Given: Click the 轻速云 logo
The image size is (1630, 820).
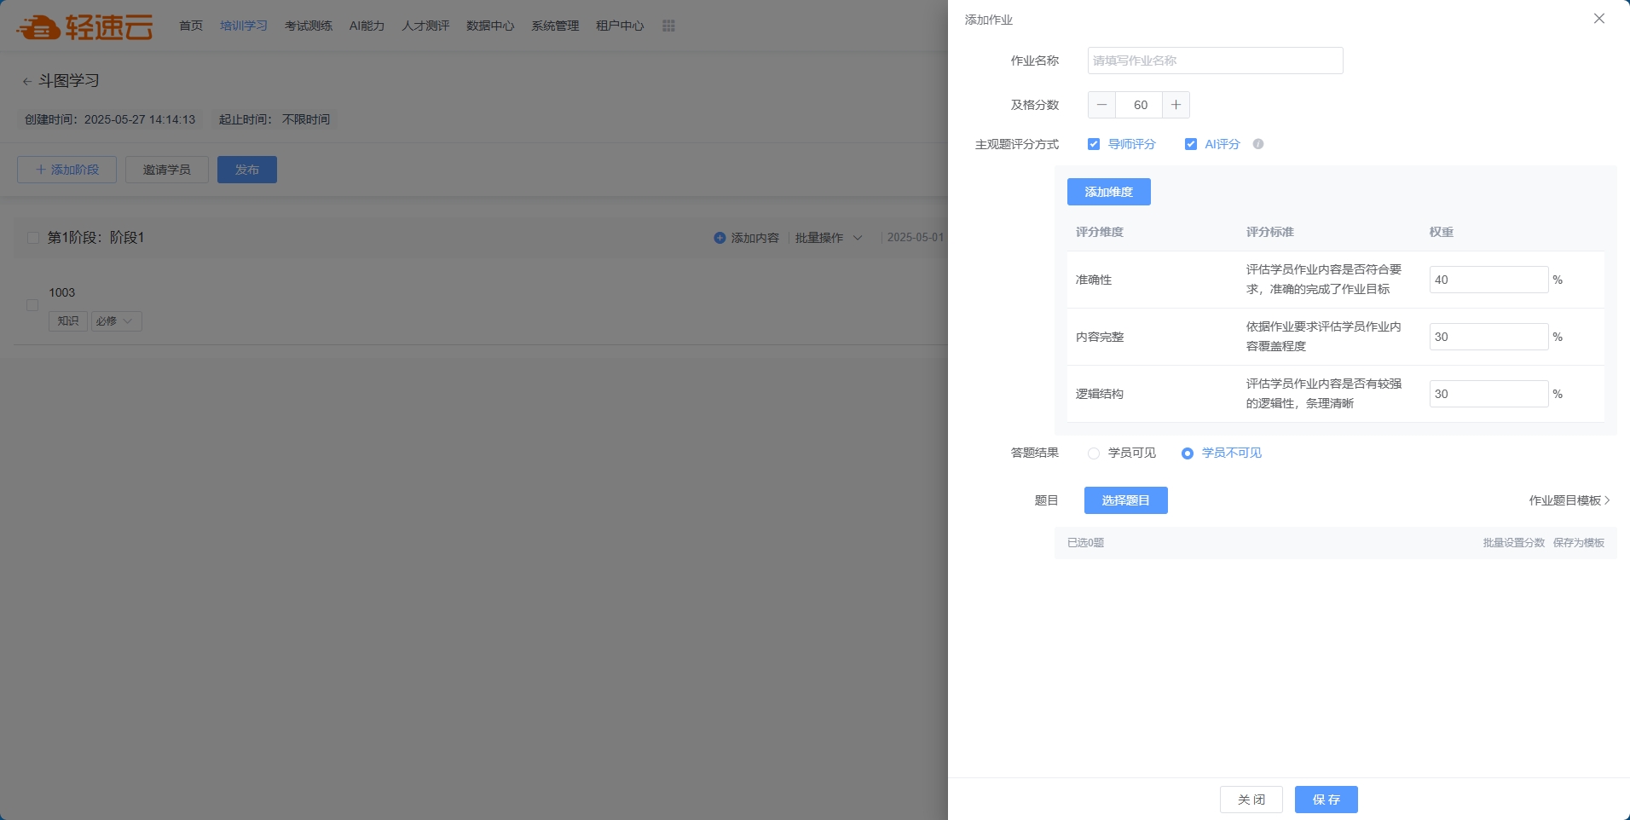Looking at the screenshot, I should [x=84, y=26].
